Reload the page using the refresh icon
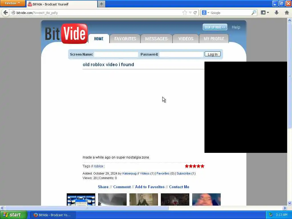Image resolution: width=292 pixels, height=219 pixels. [x=195, y=13]
